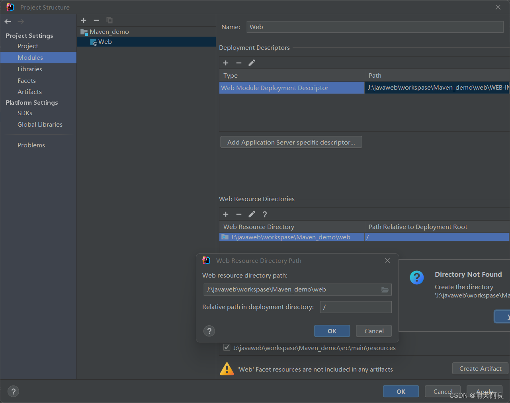
Task: Click the question icon in Directory Not Found
Action: (417, 278)
